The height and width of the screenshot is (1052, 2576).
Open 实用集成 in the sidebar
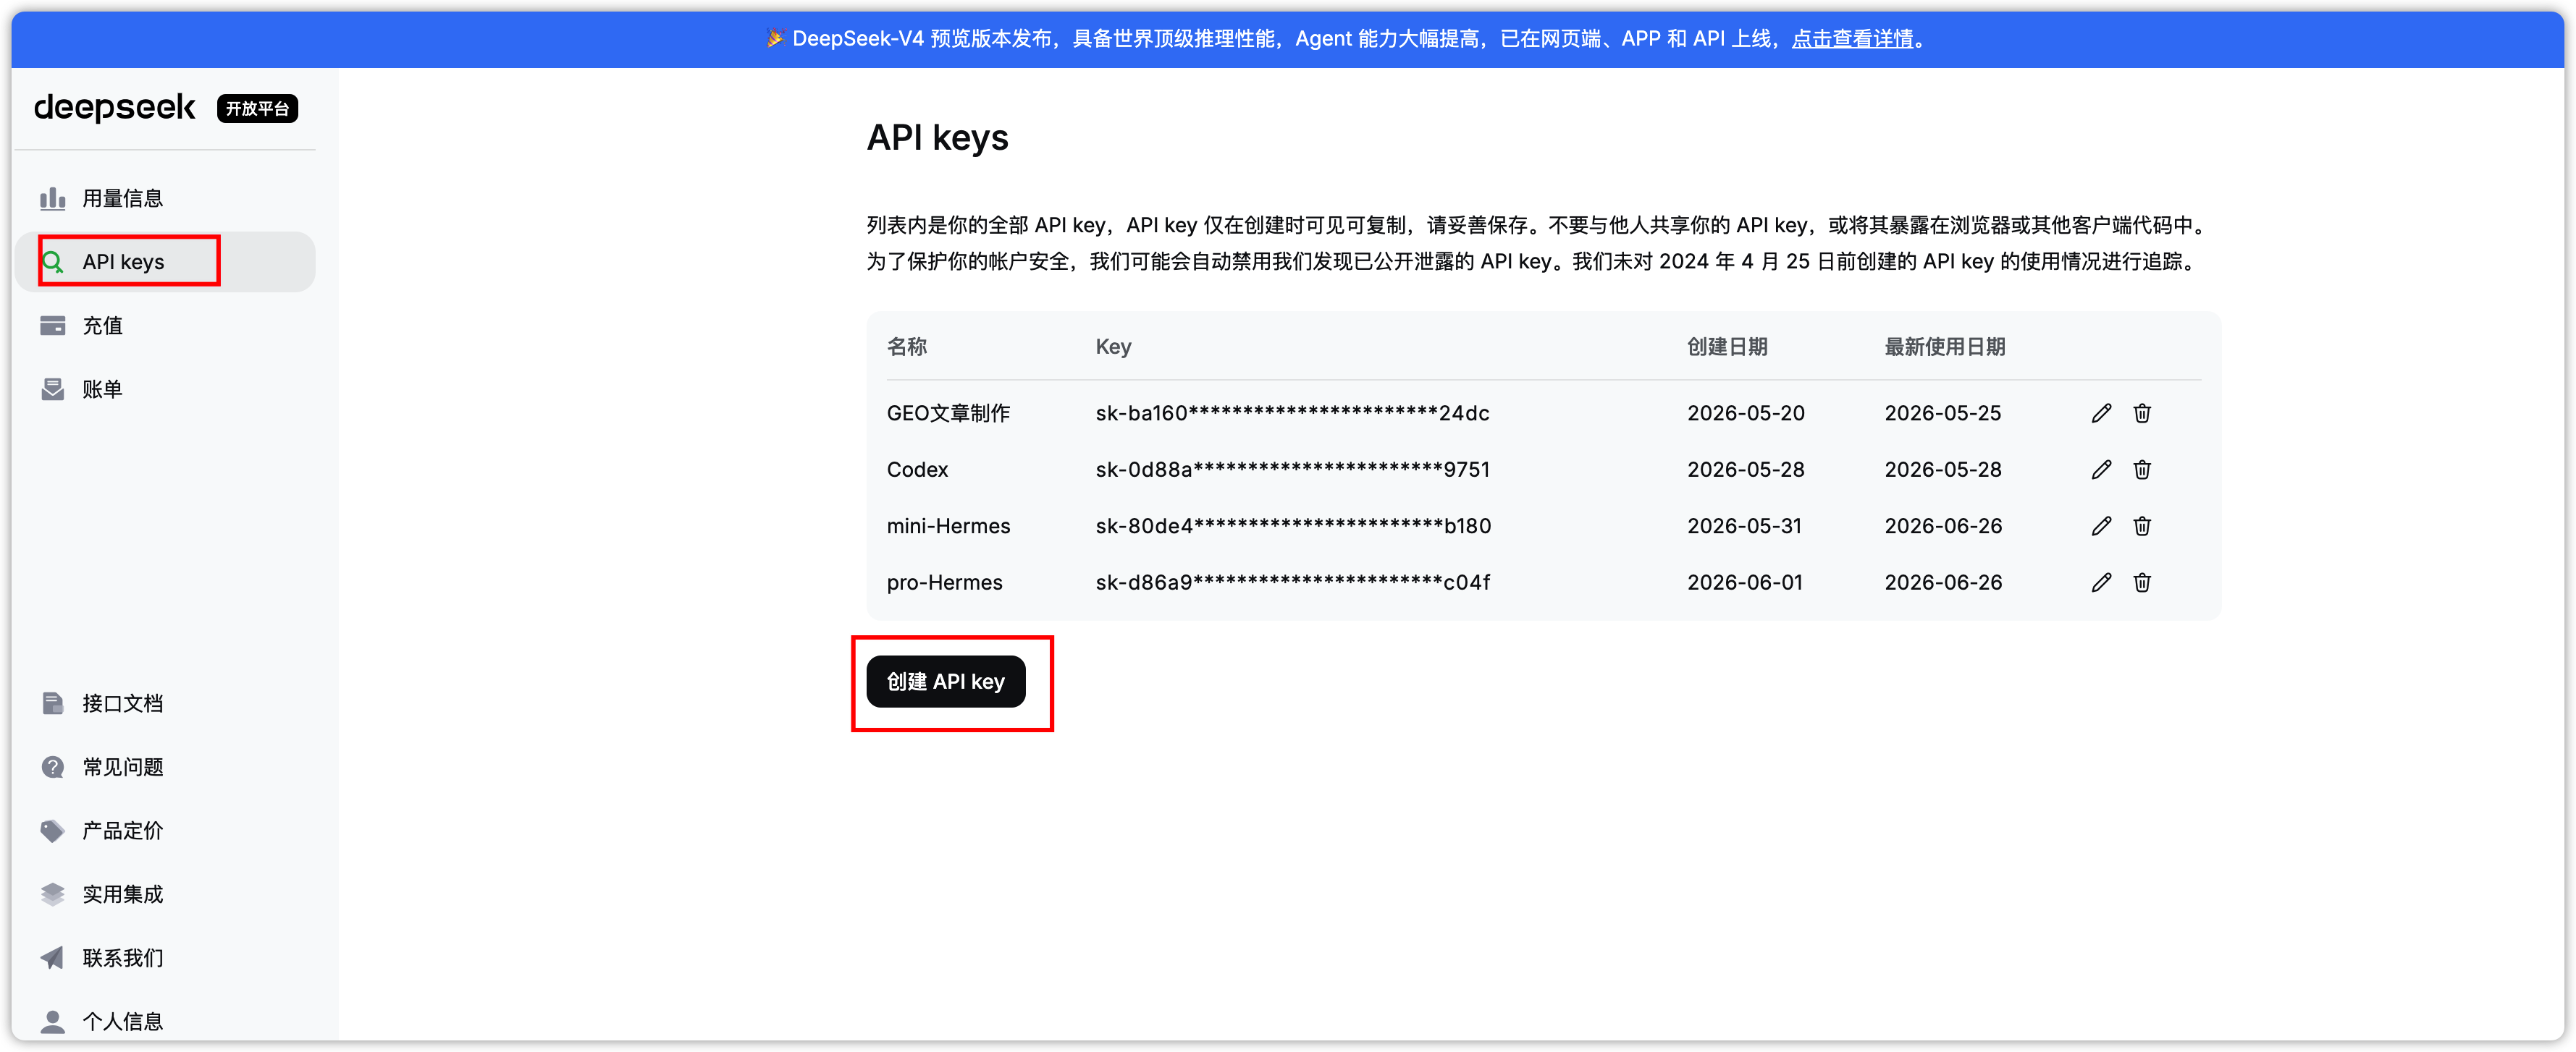pos(166,893)
